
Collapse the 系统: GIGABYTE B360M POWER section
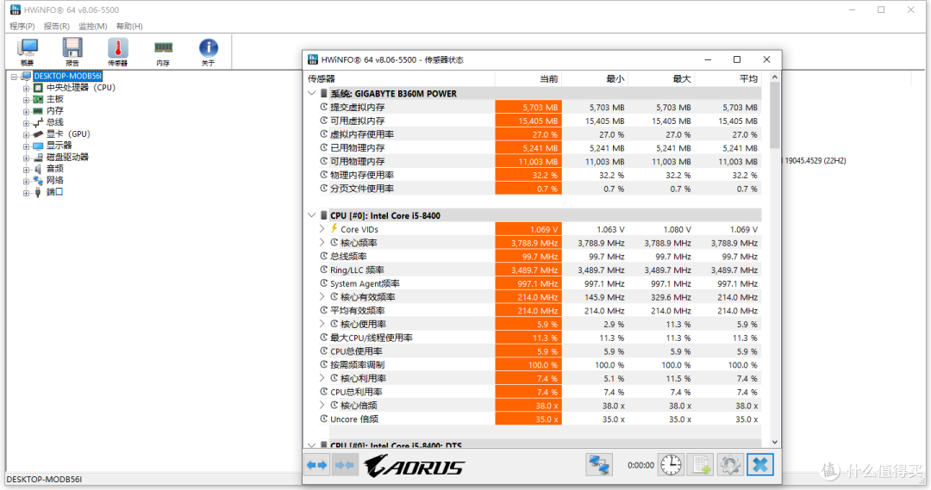pyautogui.click(x=312, y=93)
